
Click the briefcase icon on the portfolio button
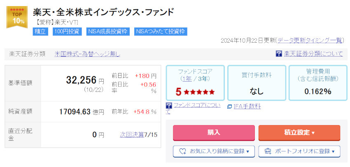tap(268, 151)
